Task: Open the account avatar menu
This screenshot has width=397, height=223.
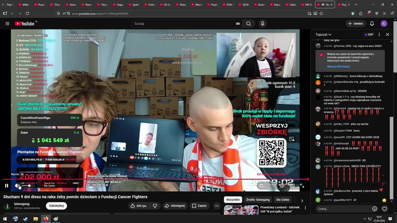Action: pos(384,24)
